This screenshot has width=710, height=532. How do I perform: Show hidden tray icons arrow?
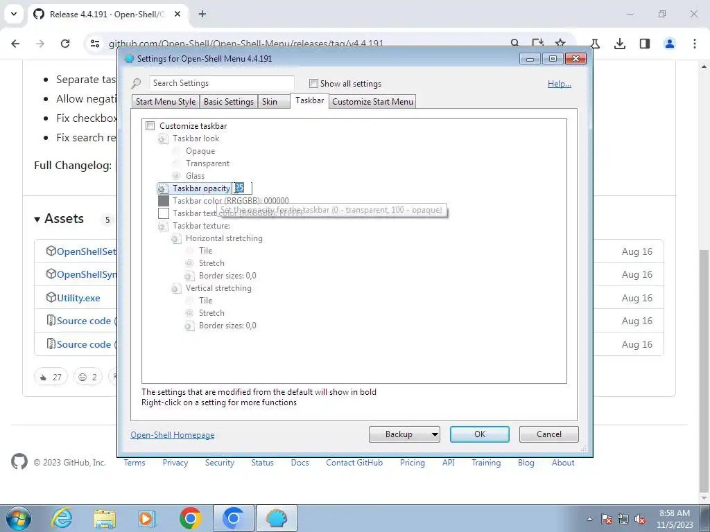click(x=589, y=520)
